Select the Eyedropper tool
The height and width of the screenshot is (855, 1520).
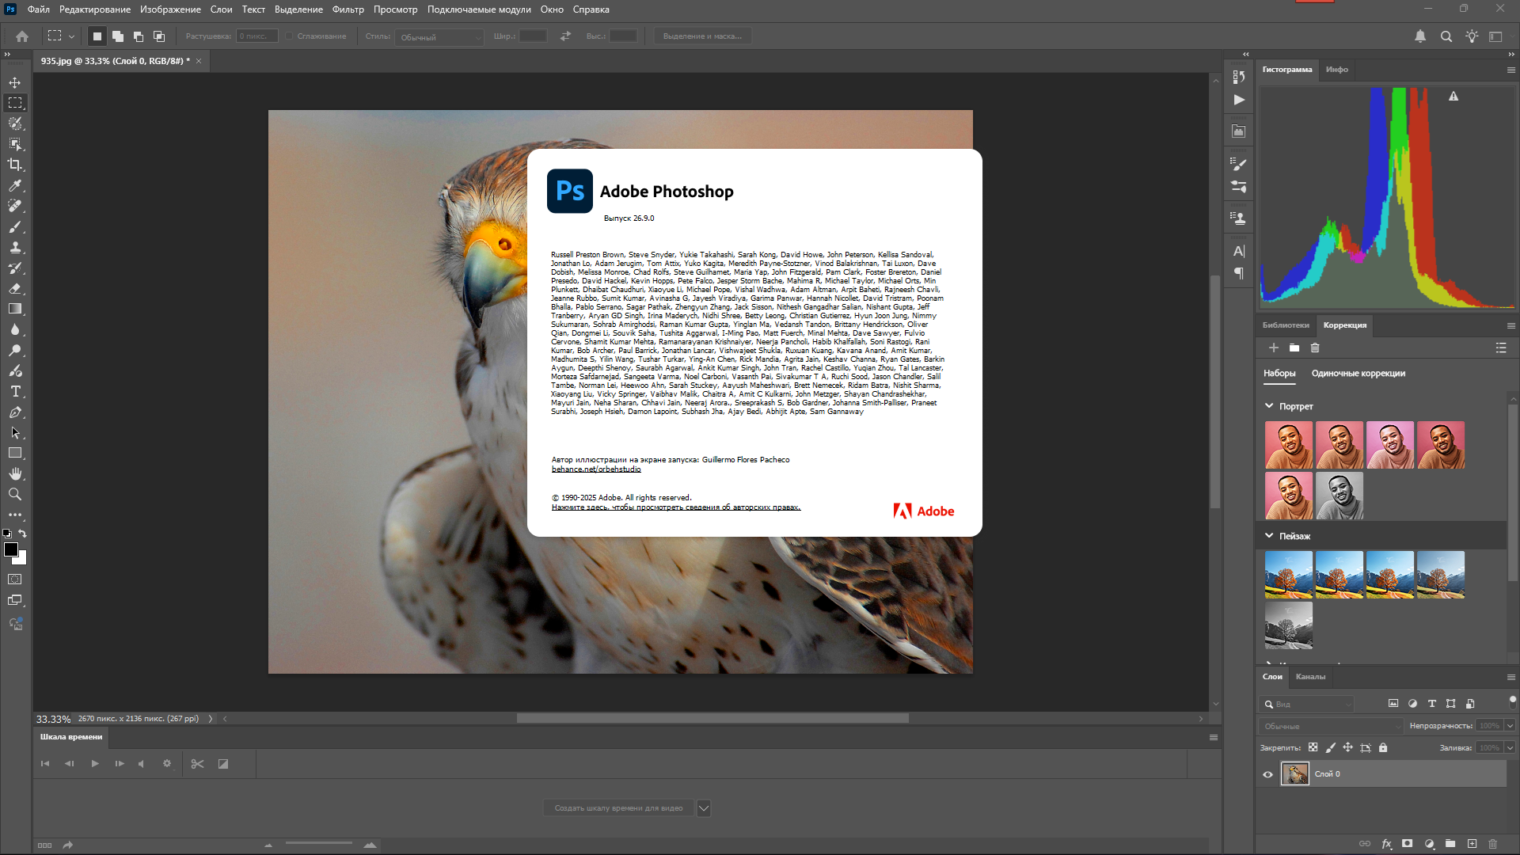tap(15, 185)
